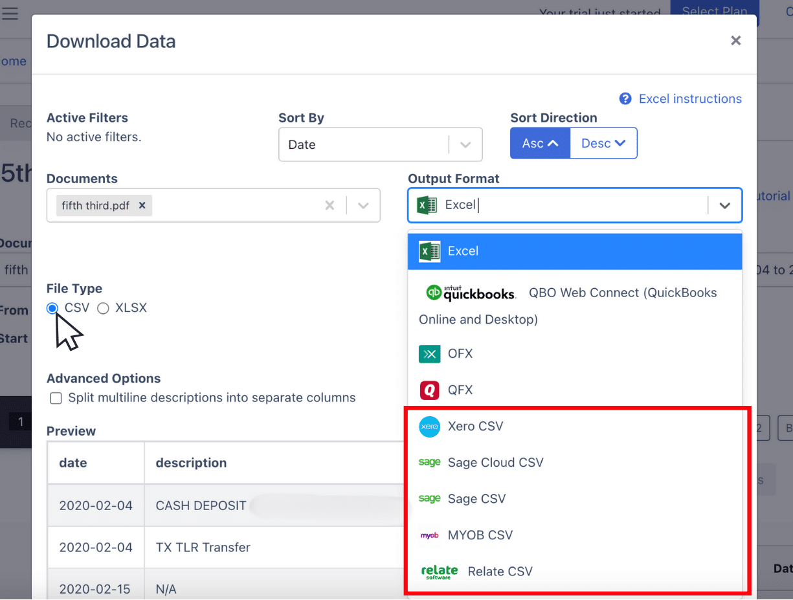Click the Intuit QuickBooks logo

tap(471, 293)
